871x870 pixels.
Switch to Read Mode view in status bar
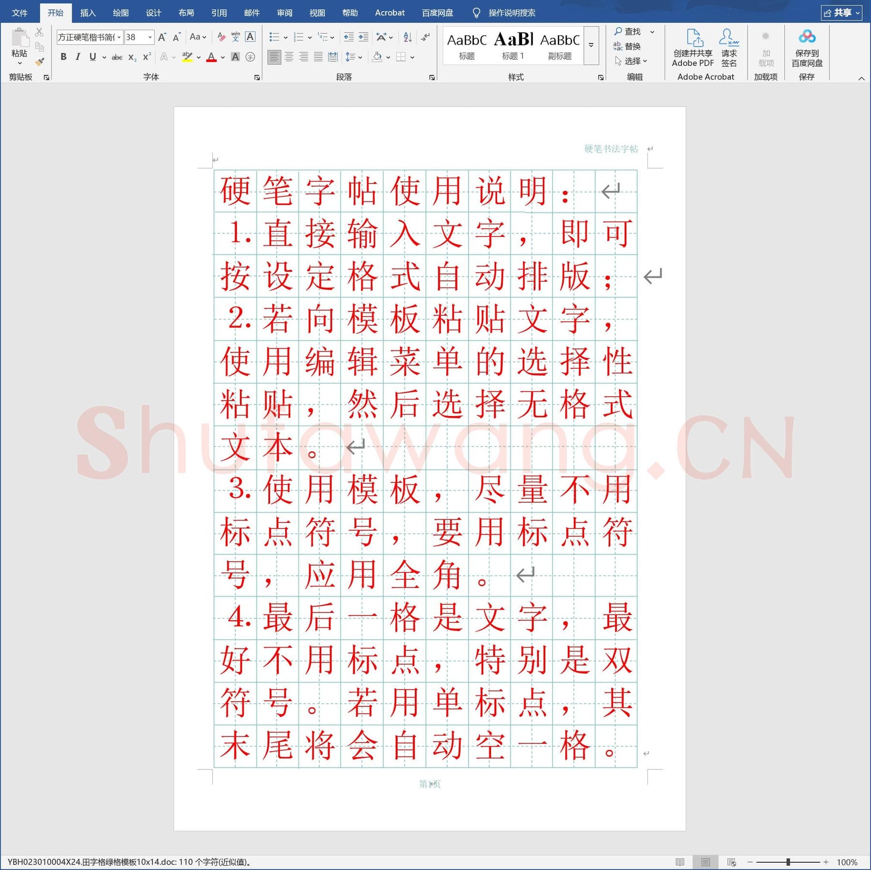(x=680, y=862)
